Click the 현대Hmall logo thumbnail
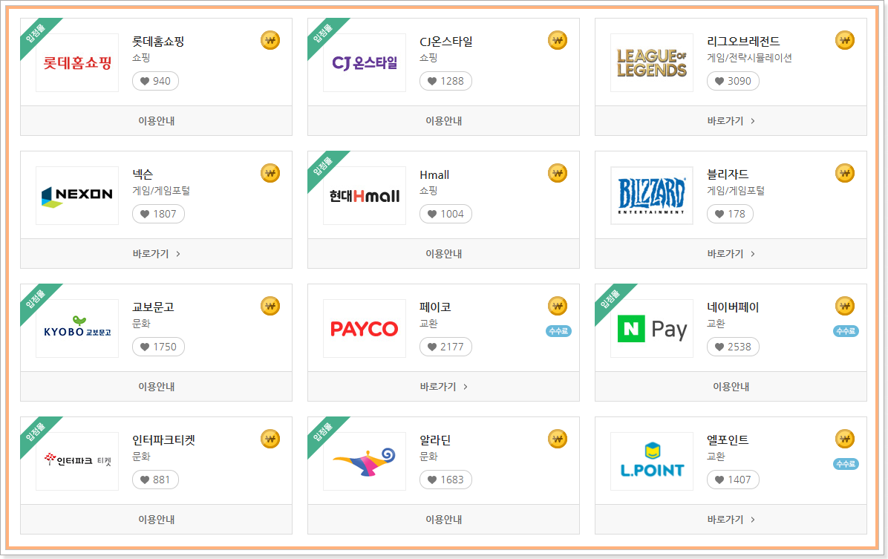888x559 pixels. click(365, 196)
